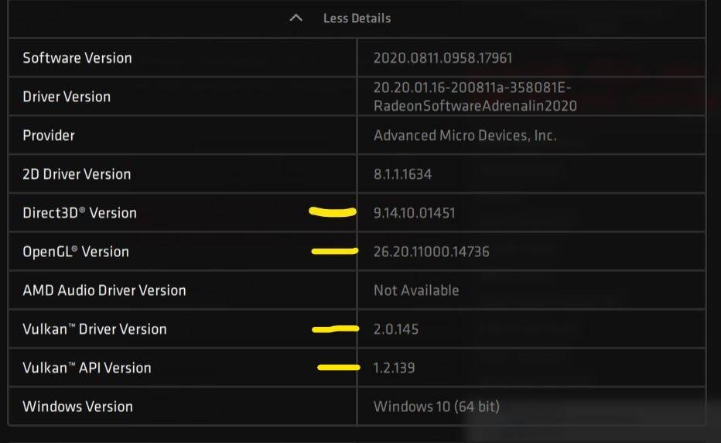The width and height of the screenshot is (721, 443).
Task: Click the 8.1.1.1634 version value
Action: [x=402, y=174]
